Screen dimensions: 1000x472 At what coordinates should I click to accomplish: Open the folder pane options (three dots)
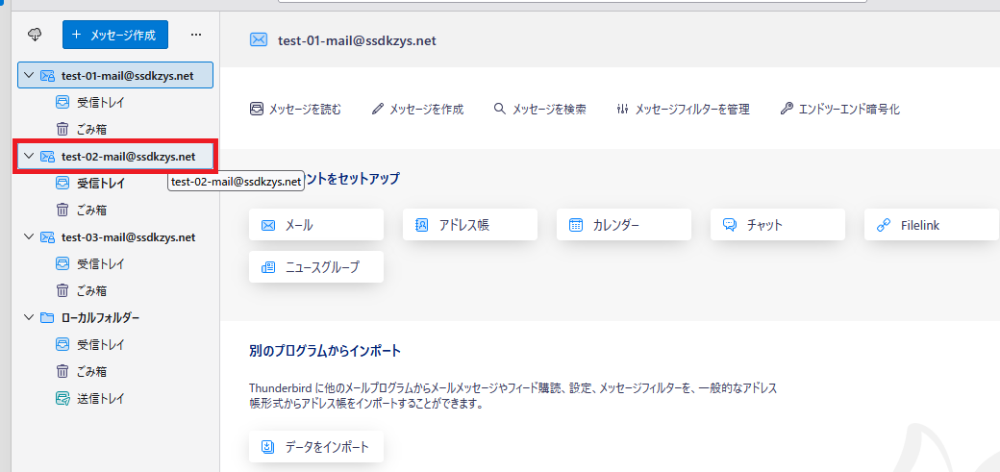click(196, 35)
